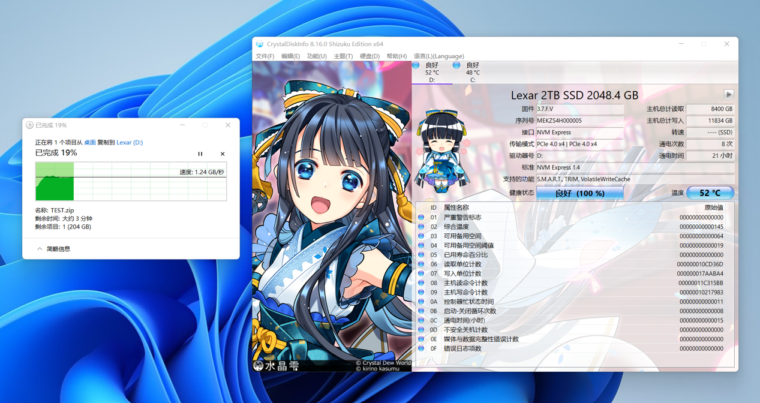This screenshot has width=760, height=403.
Task: Click the status dot for attribute 0C 通电时间(小时)
Action: pos(421,320)
